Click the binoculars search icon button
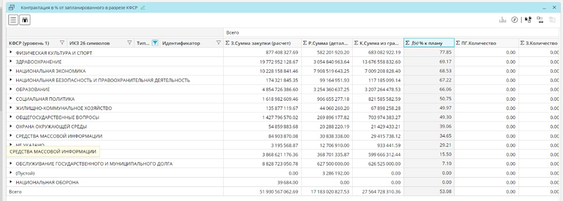Image resolution: width=563 pixels, height=201 pixels. coord(25,19)
